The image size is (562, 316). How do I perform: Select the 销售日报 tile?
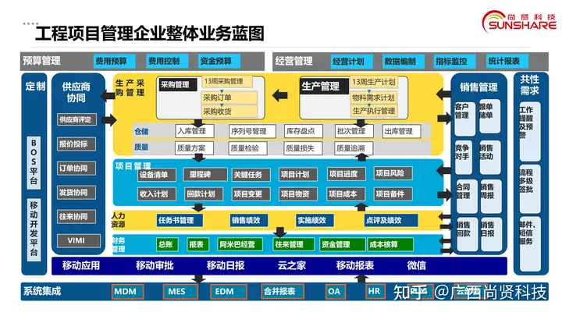pyautogui.click(x=490, y=234)
